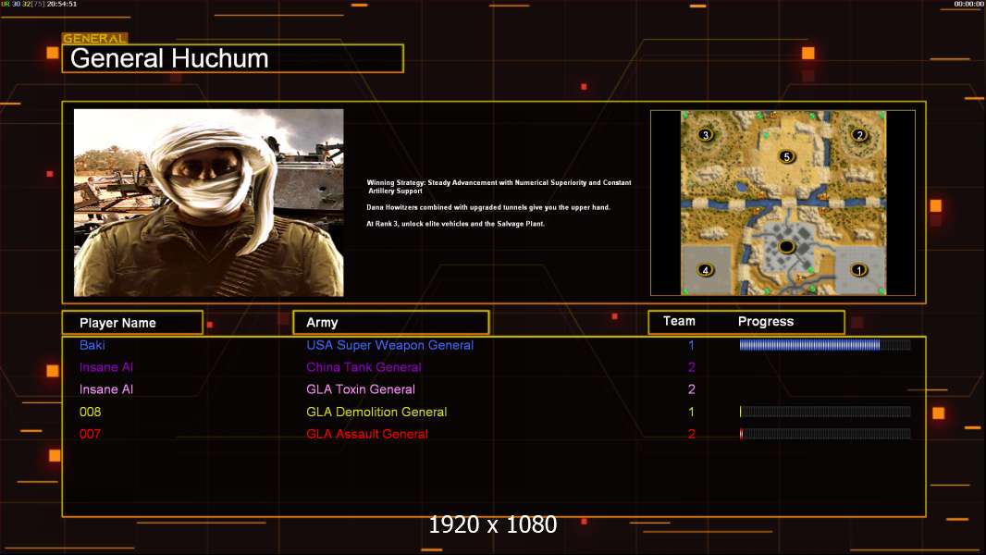986x555 pixels.
Task: Click the Army column header
Action: click(391, 323)
